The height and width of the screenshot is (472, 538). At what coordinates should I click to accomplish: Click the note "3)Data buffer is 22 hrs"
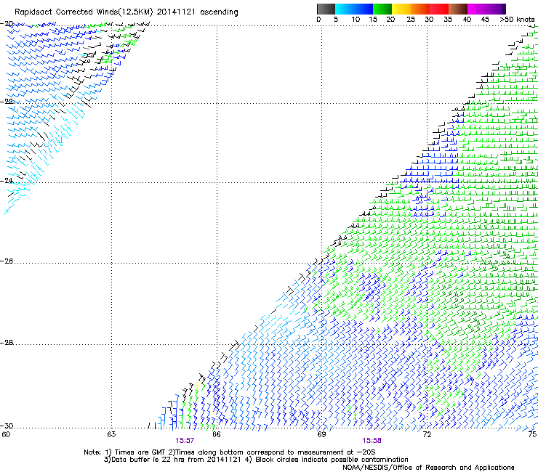point(144,460)
